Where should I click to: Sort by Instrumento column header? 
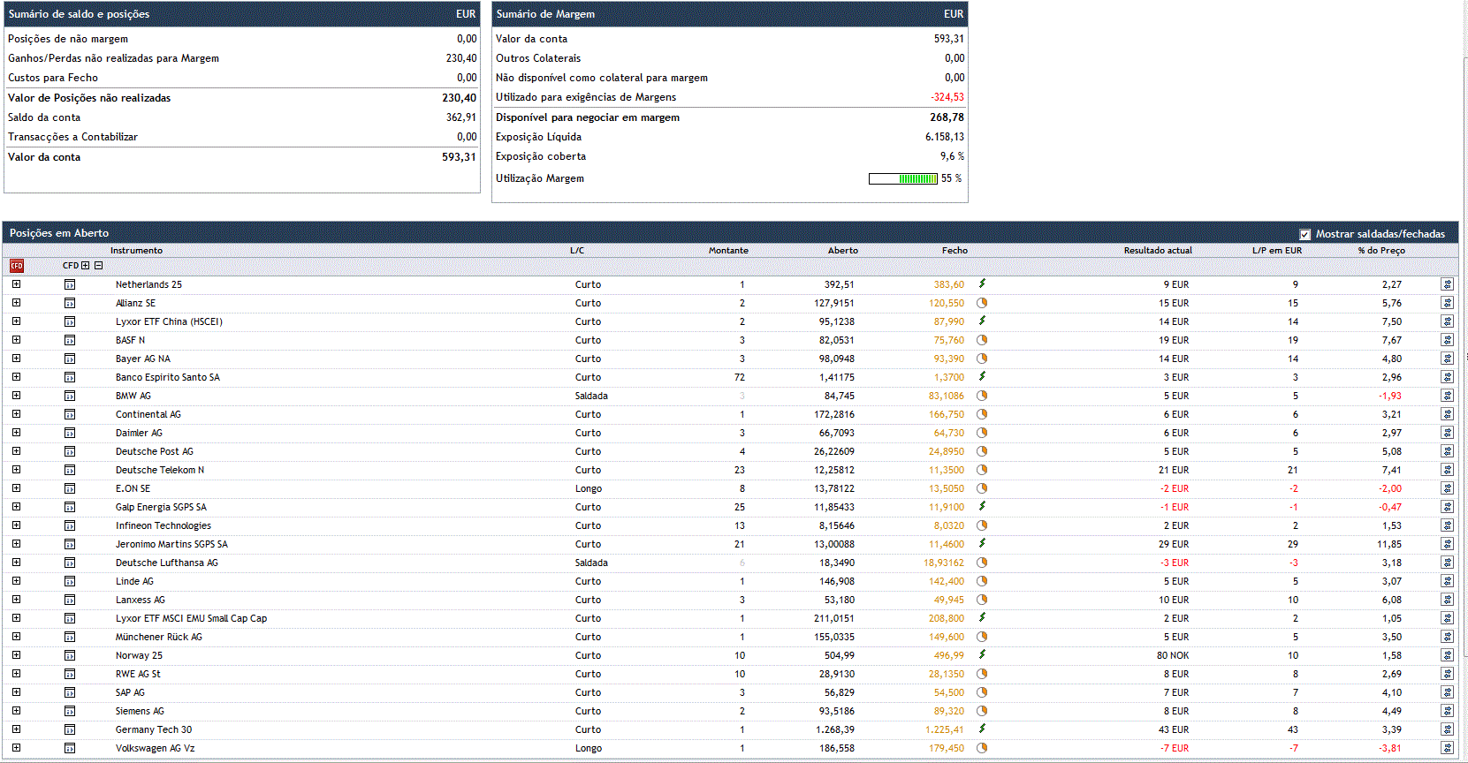[x=136, y=251]
